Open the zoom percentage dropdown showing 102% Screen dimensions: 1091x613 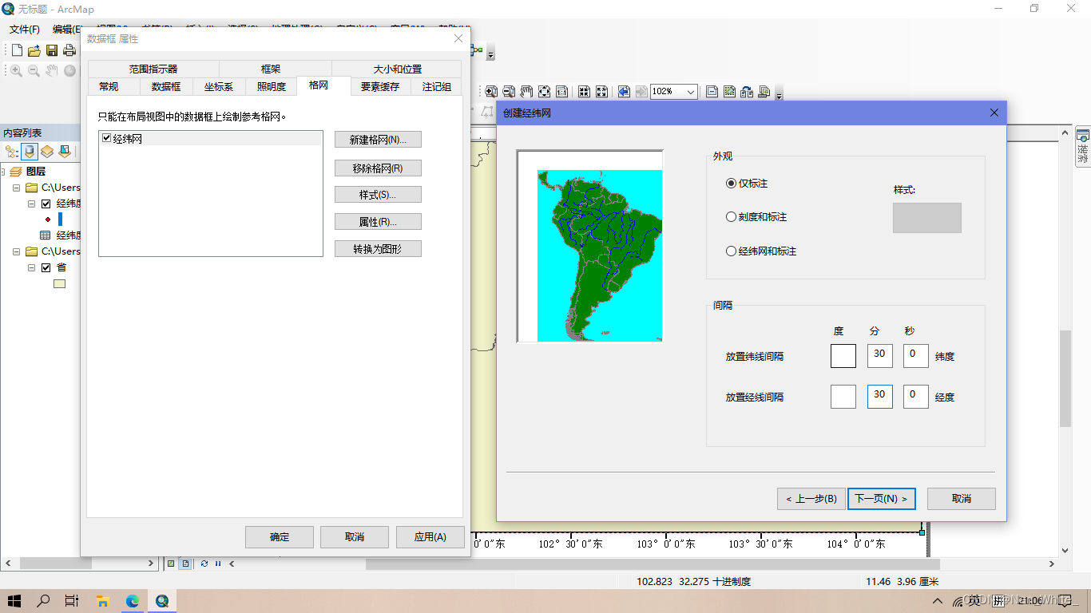pos(692,92)
